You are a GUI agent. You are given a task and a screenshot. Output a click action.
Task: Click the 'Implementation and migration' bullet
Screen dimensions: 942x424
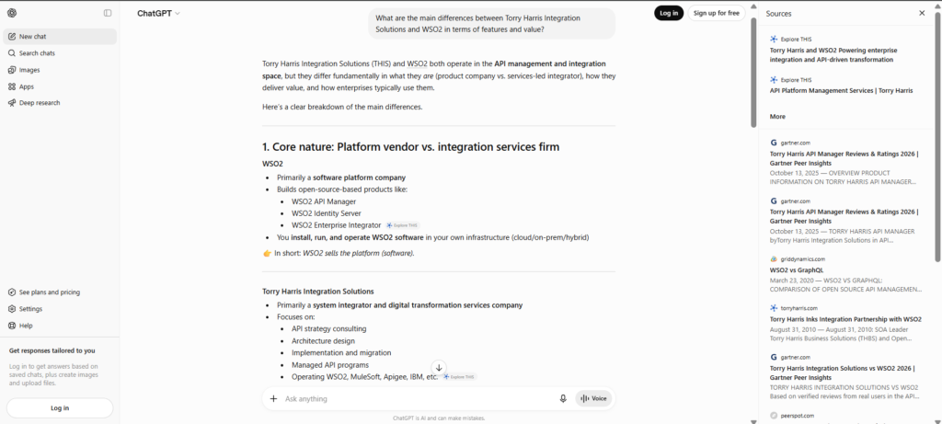[341, 353]
